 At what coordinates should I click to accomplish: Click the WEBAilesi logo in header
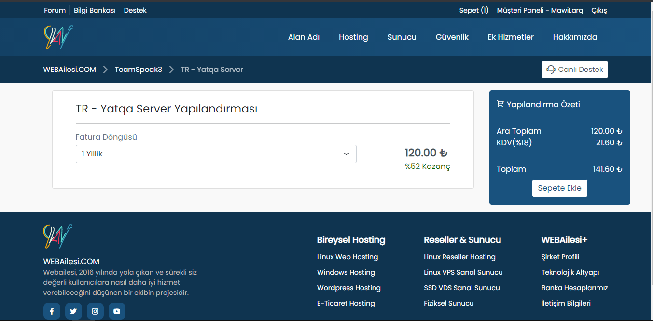click(58, 37)
